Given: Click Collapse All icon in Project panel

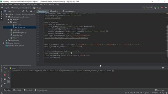Looking at the screenshot, I should tap(27, 11).
